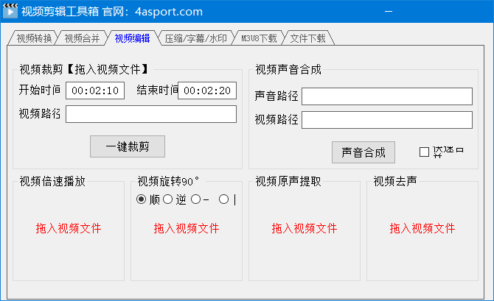Click the 一键裁剪 button
Screen dimensions: 494x301
click(128, 146)
